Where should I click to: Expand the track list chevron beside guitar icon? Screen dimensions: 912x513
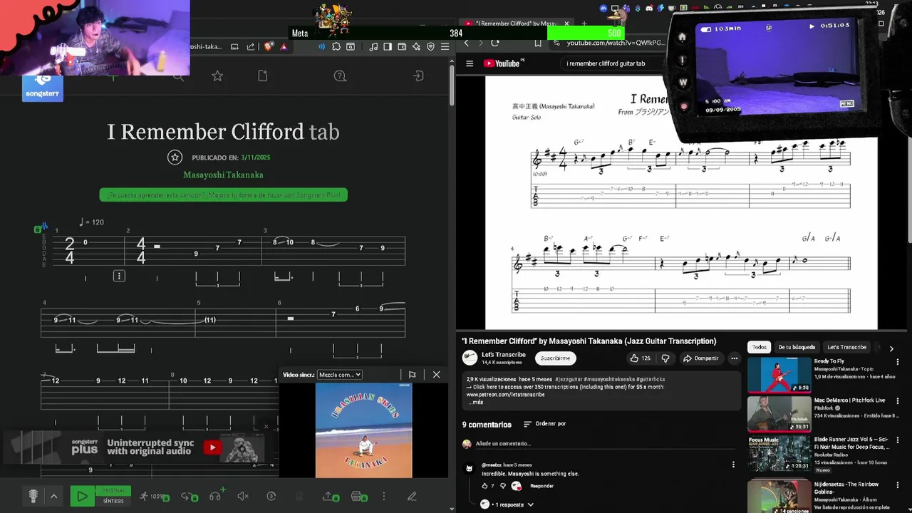click(x=53, y=496)
